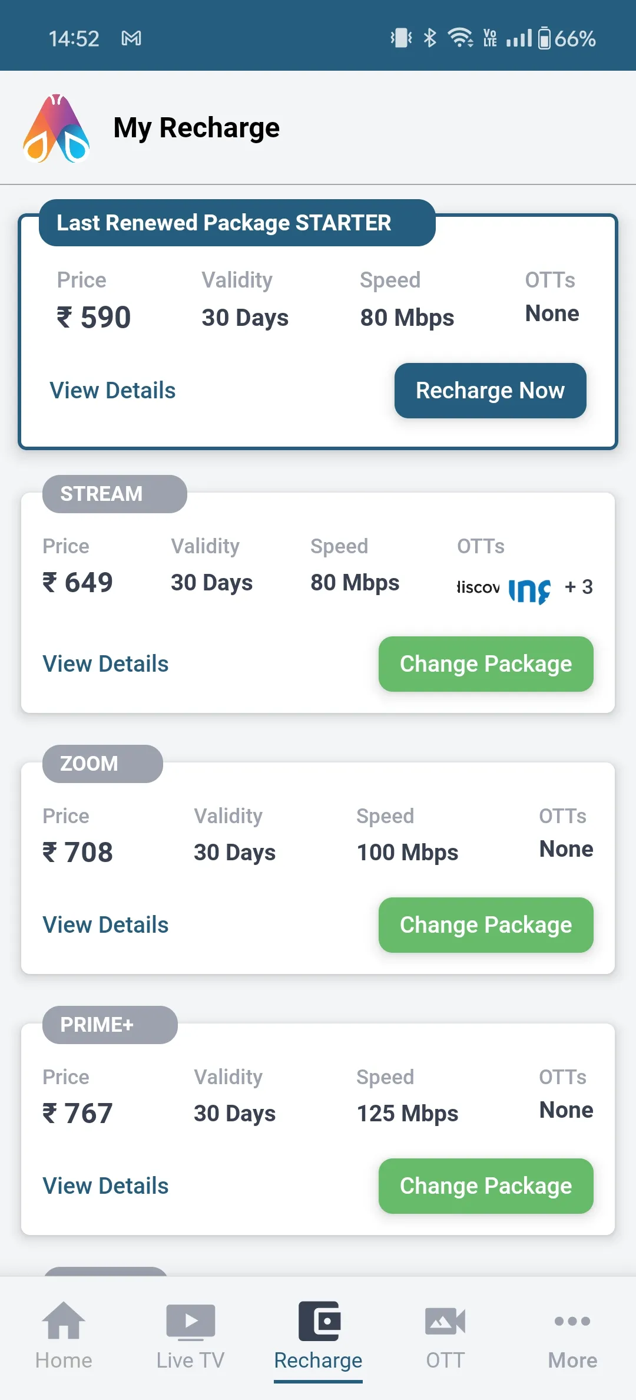Viewport: 636px width, 1400px height.
Task: Tap the Discovery OTT logo in STREAM
Action: [478, 587]
